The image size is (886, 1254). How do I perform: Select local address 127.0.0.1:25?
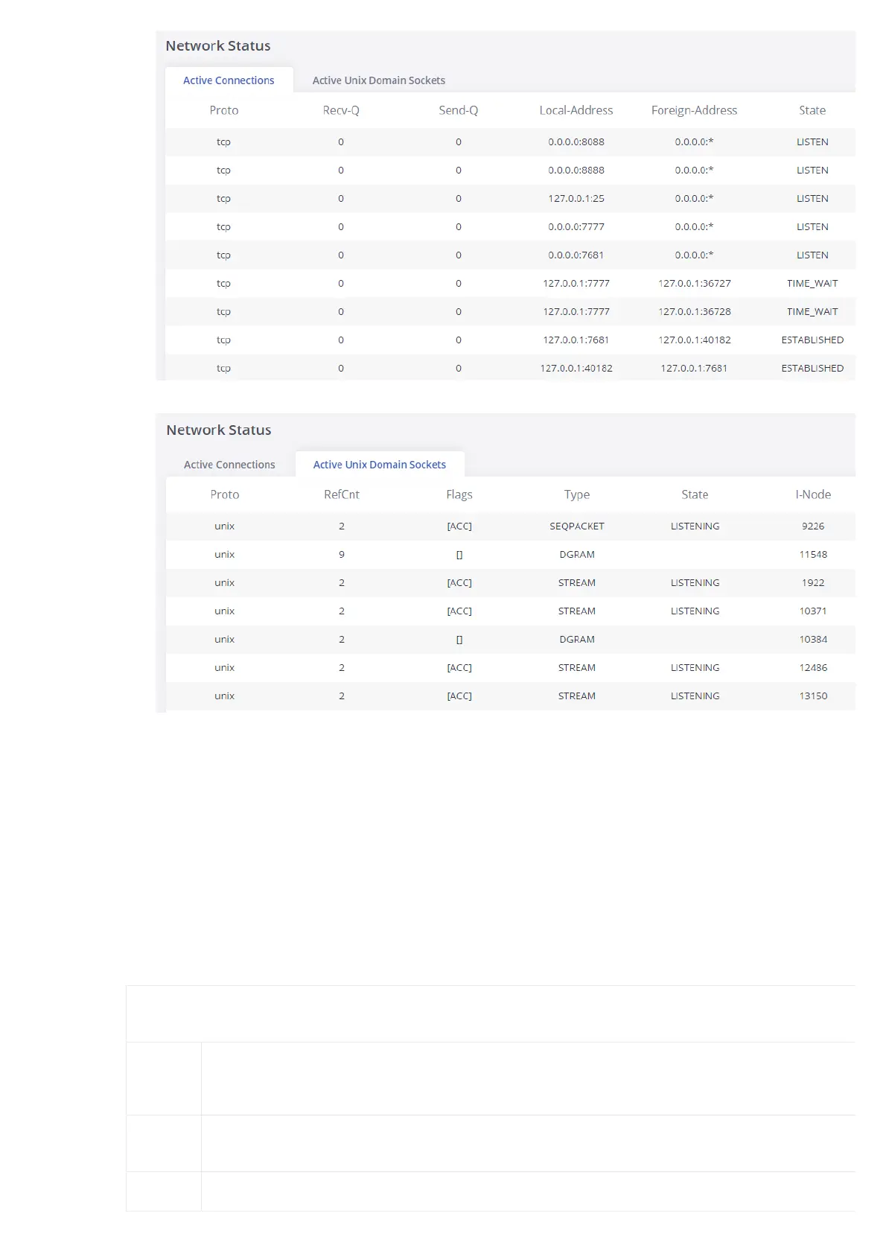(576, 198)
